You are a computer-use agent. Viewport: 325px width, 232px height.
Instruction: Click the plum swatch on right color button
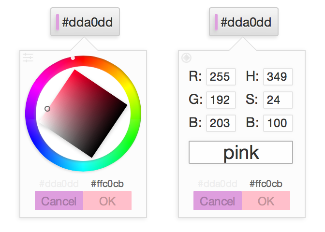(x=216, y=22)
